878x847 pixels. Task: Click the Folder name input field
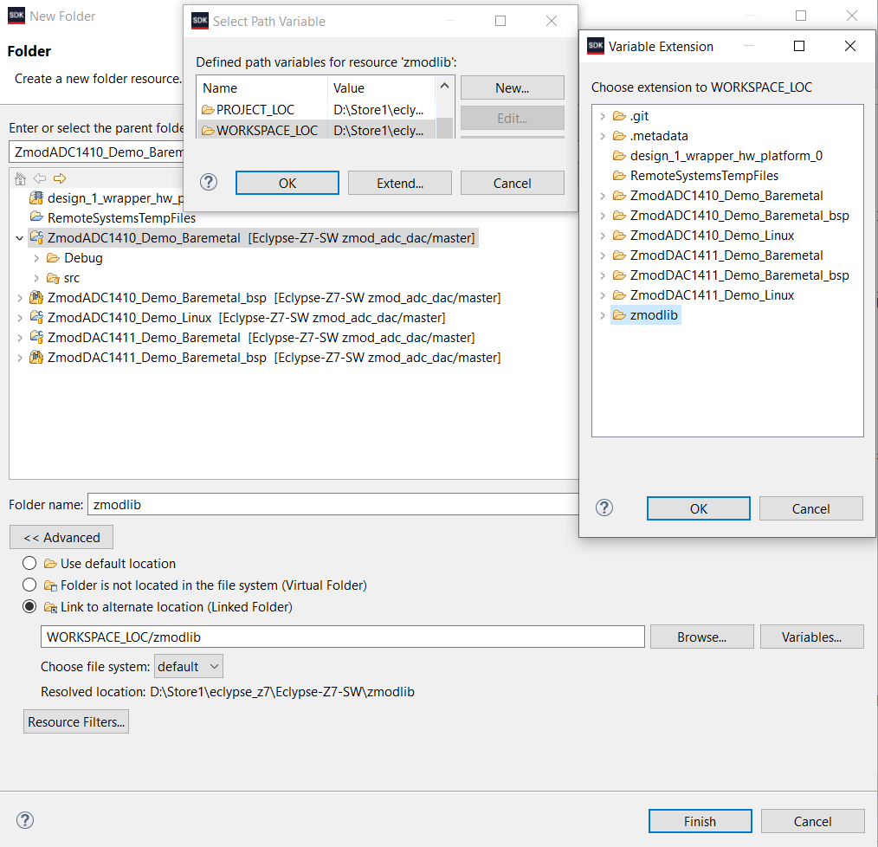pos(333,504)
